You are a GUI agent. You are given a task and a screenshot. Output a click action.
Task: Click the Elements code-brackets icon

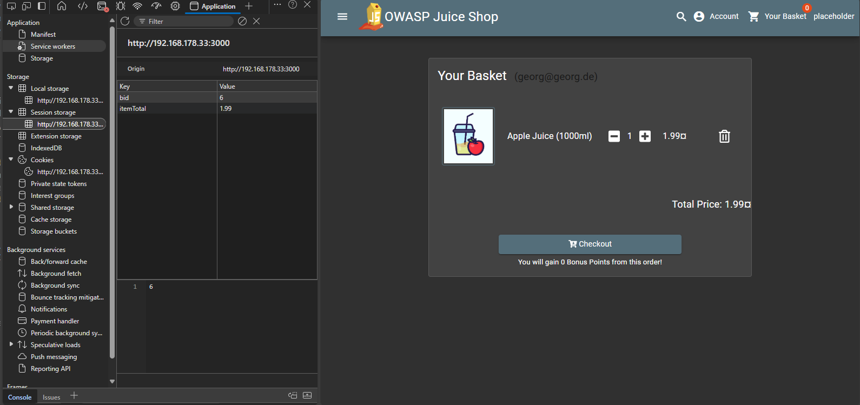[x=83, y=6]
